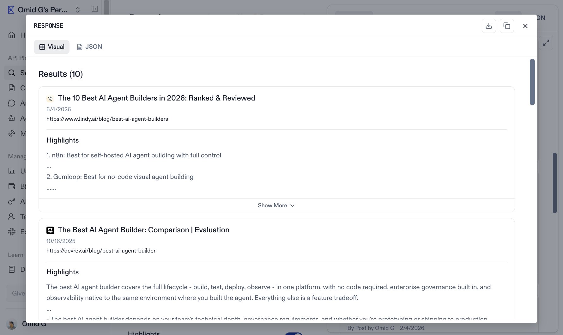Click the Highlights heading in the devrev.ai result
Image resolution: width=563 pixels, height=335 pixels.
click(x=63, y=272)
